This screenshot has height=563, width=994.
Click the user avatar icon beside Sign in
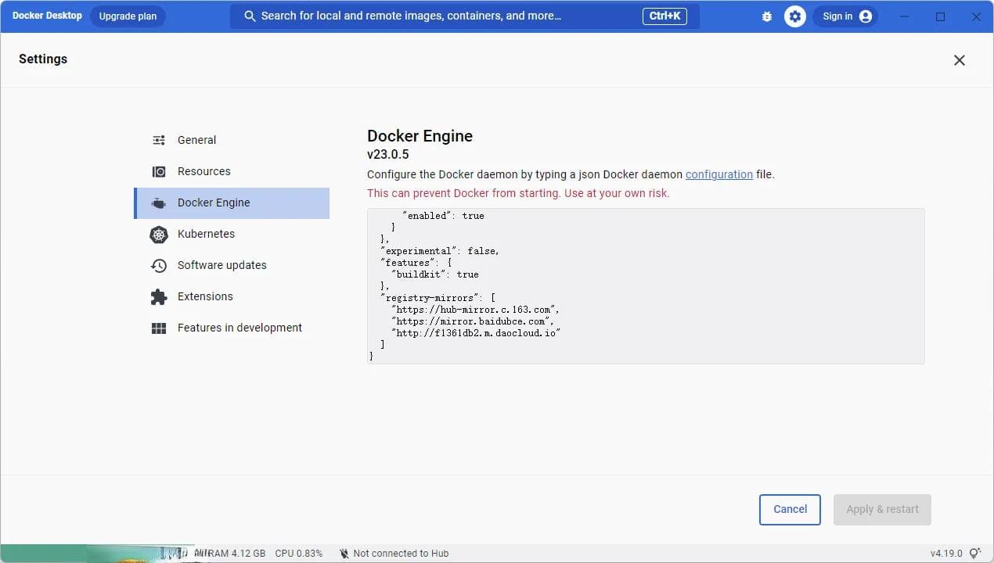(865, 16)
